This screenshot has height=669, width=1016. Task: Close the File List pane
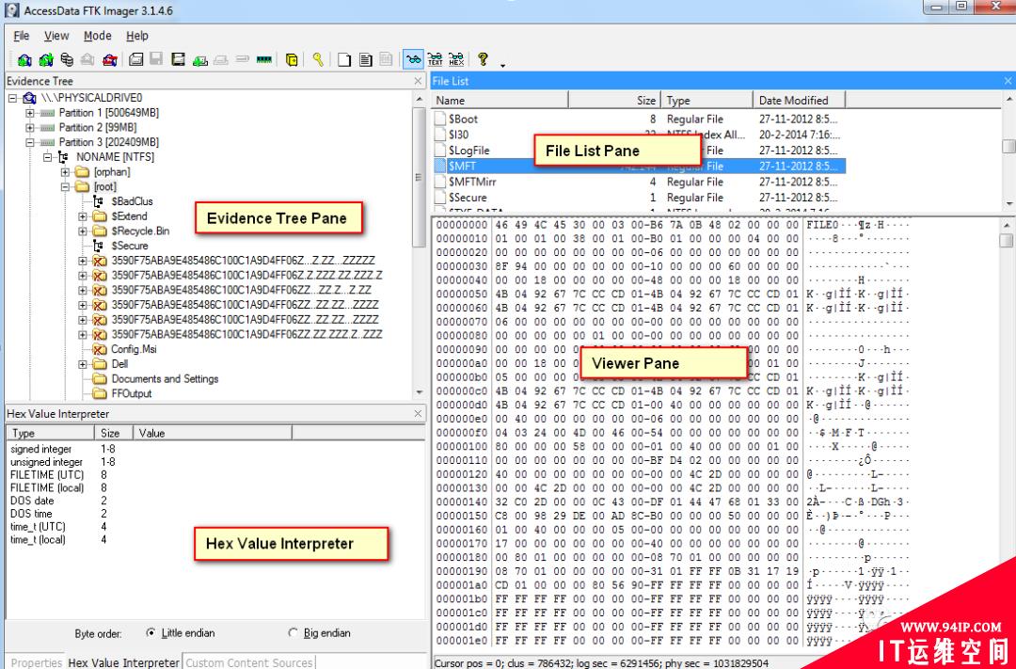[1008, 81]
